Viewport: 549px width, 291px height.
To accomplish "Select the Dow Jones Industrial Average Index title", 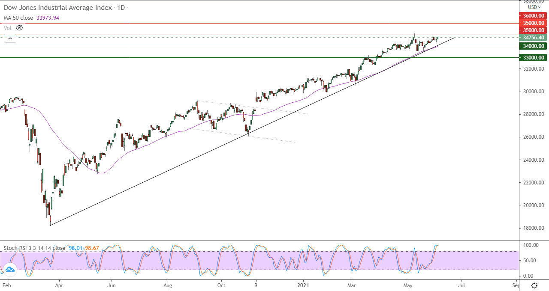I will coord(58,8).
